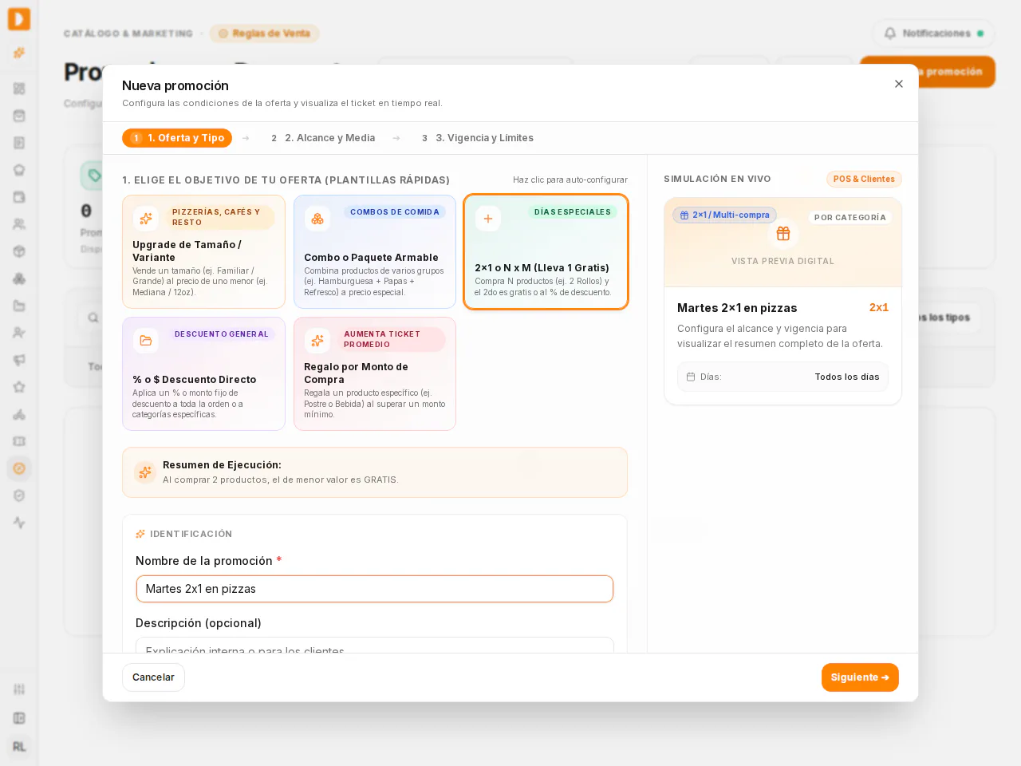
Task: Click the Siguiente button
Action: [860, 677]
